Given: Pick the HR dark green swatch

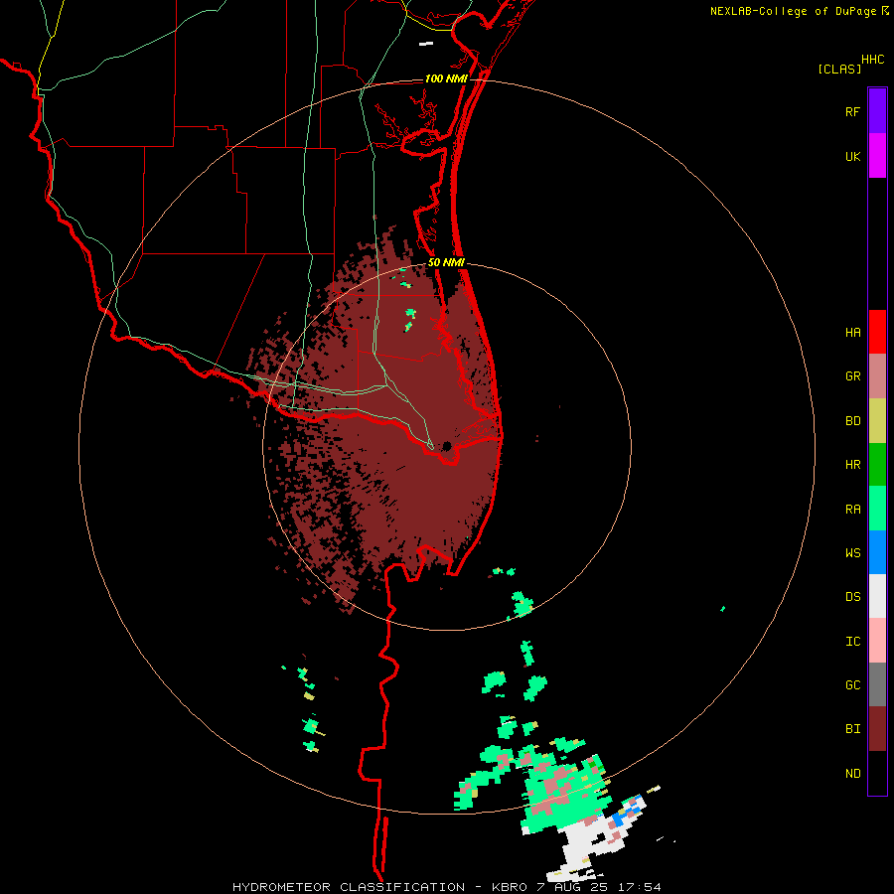Looking at the screenshot, I should point(877,465).
